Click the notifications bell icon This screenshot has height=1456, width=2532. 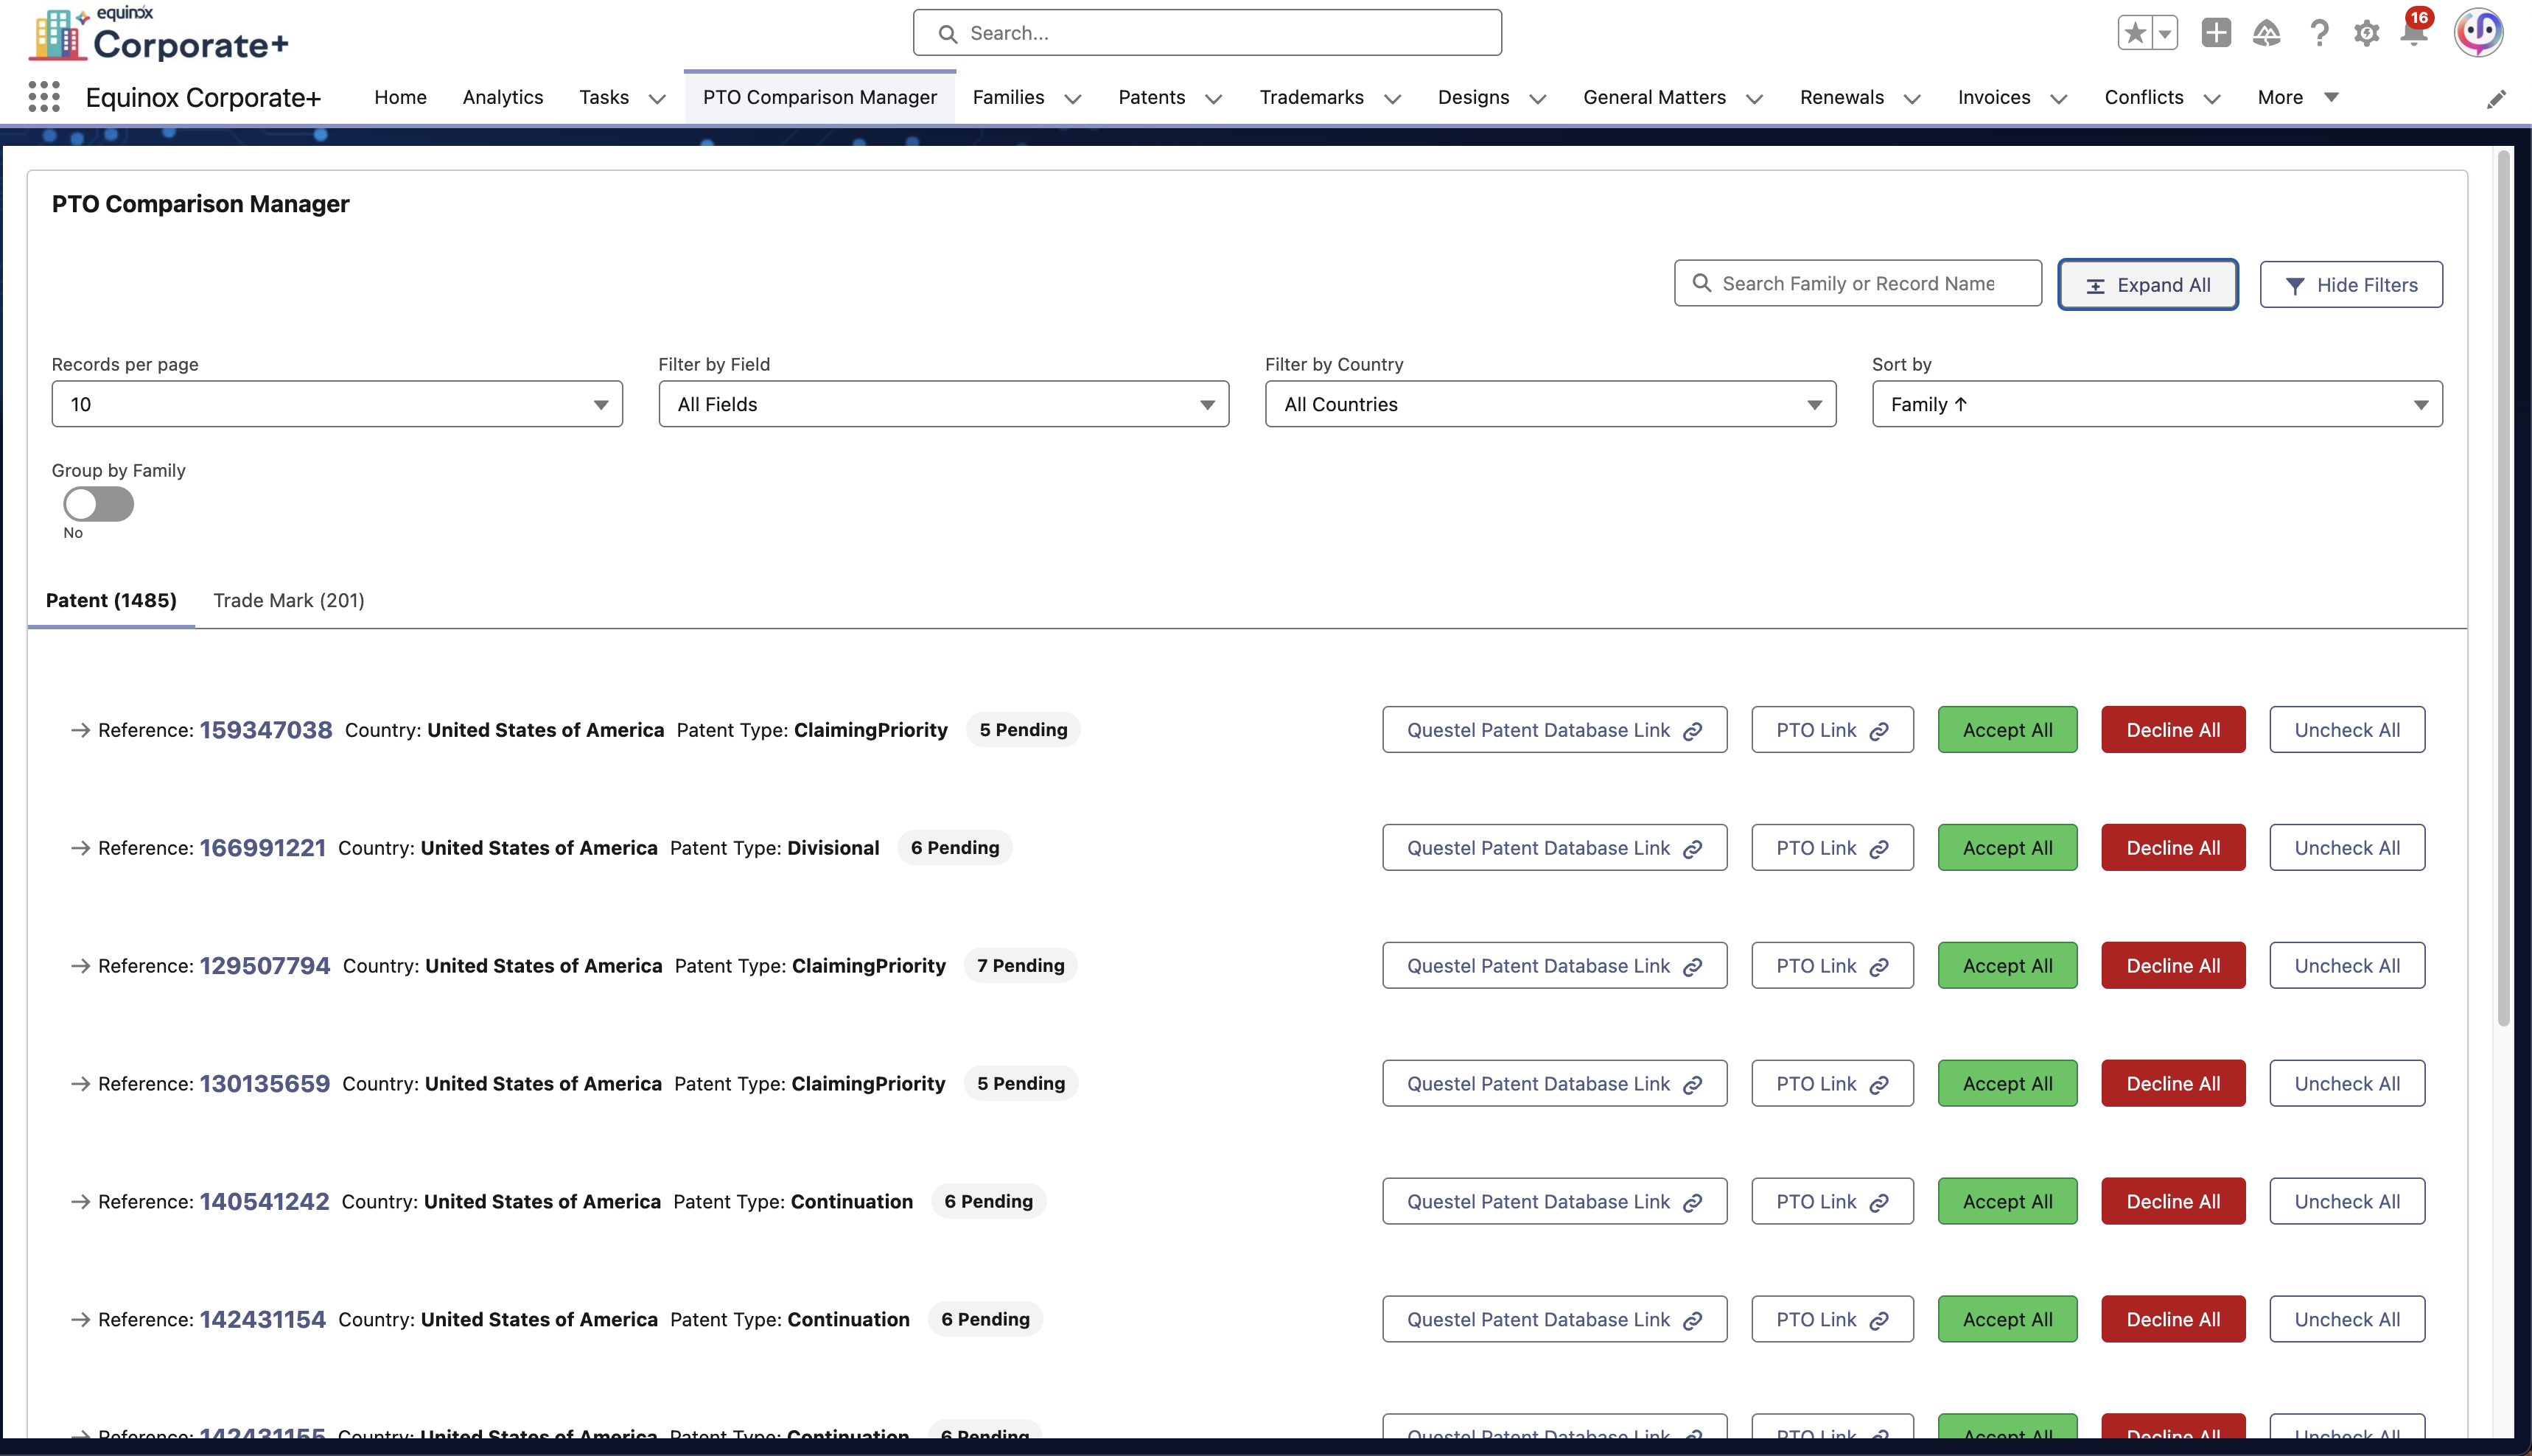click(2414, 34)
